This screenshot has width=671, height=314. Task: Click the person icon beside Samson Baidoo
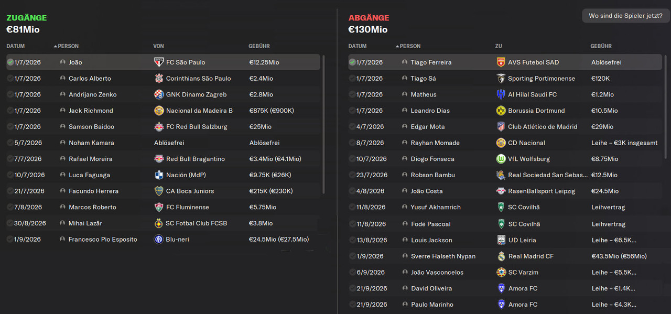pos(63,127)
